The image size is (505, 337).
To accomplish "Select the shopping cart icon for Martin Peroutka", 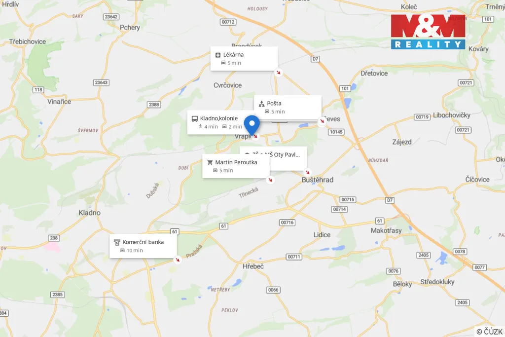I will 210,163.
